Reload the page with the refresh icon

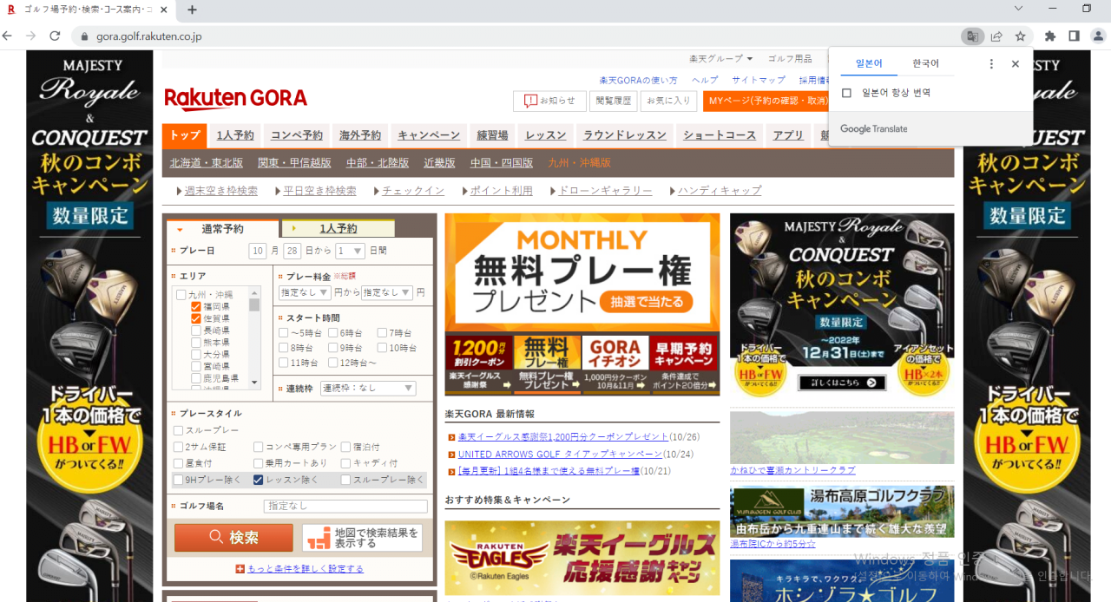[x=55, y=36]
